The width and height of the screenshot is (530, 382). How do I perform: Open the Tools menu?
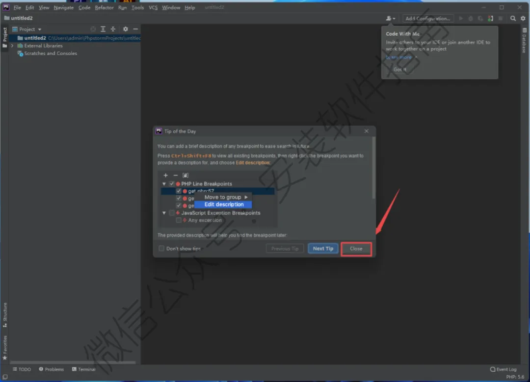point(137,7)
